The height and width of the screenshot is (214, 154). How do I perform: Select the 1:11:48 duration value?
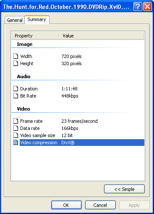click(69, 89)
